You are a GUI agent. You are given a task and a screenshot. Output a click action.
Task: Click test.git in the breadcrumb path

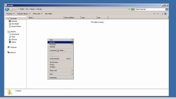[x=39, y=9]
